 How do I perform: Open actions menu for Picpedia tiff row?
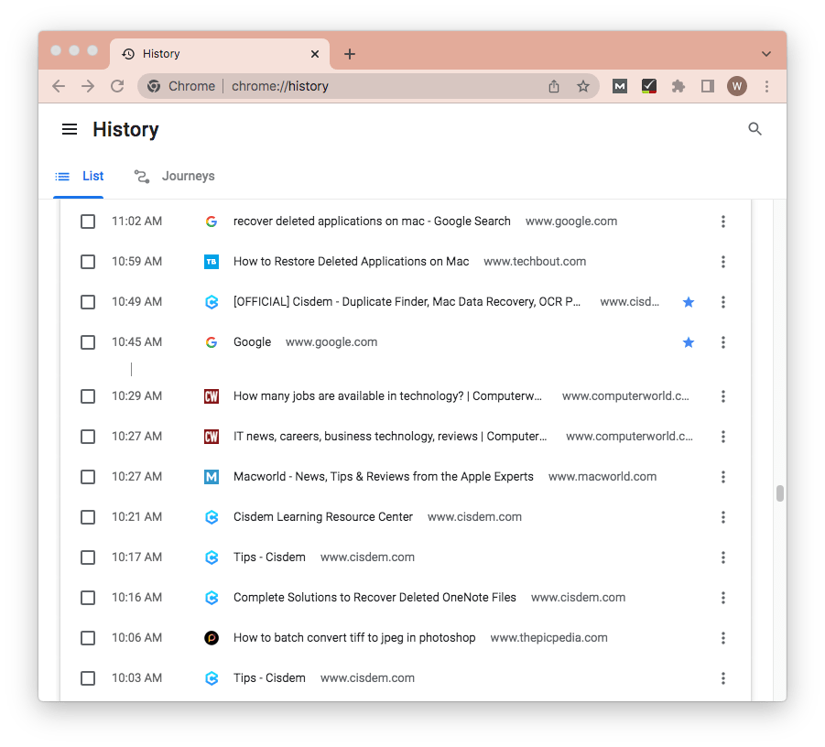coord(723,638)
